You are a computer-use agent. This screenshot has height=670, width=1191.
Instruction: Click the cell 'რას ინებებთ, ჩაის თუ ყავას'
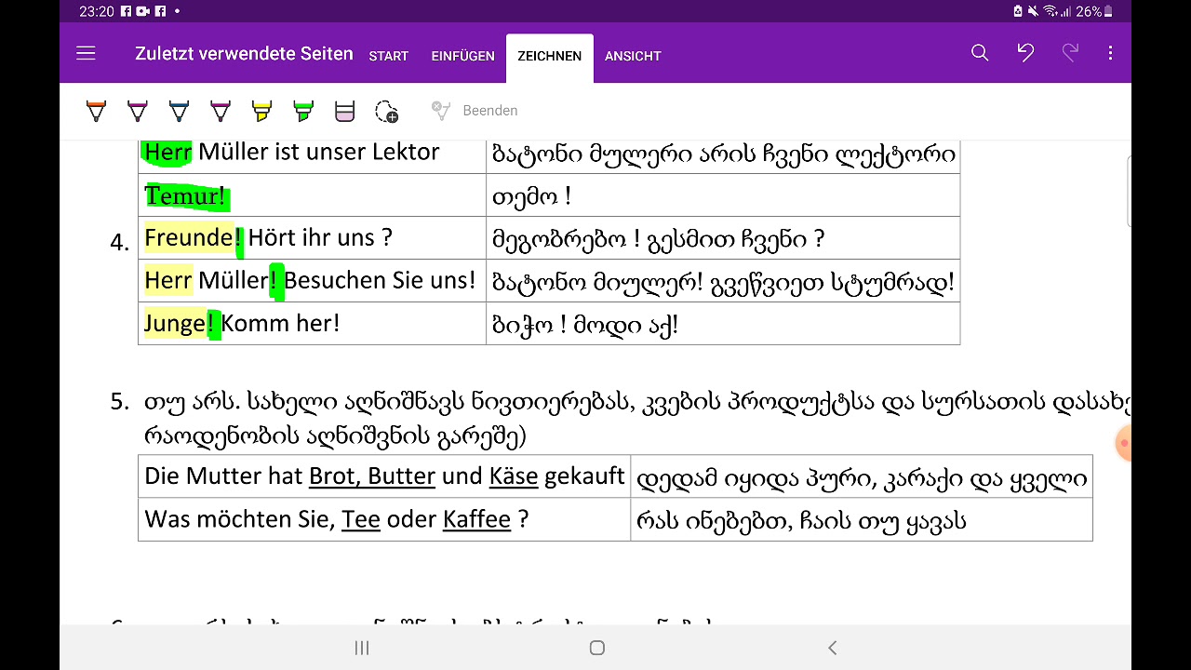tap(862, 520)
